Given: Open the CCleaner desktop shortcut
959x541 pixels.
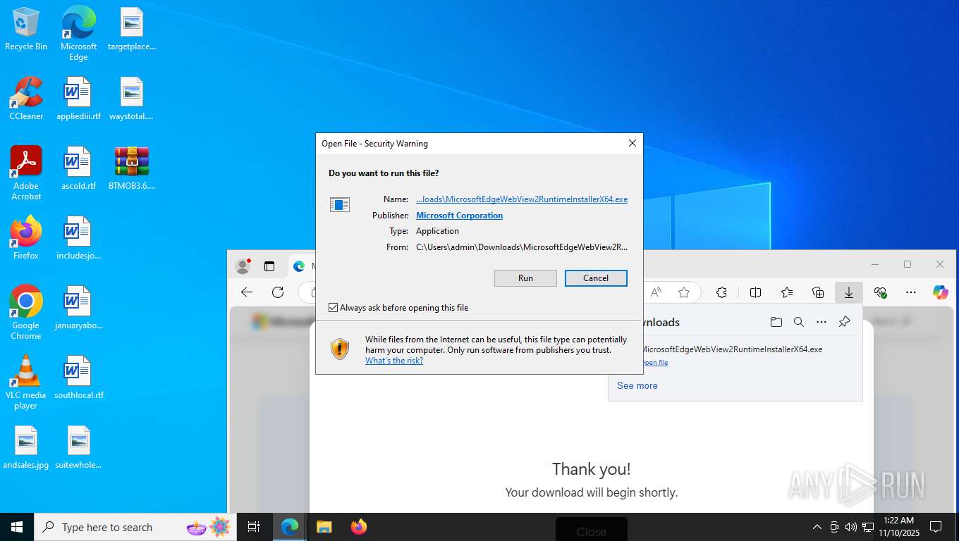Looking at the screenshot, I should point(26,99).
